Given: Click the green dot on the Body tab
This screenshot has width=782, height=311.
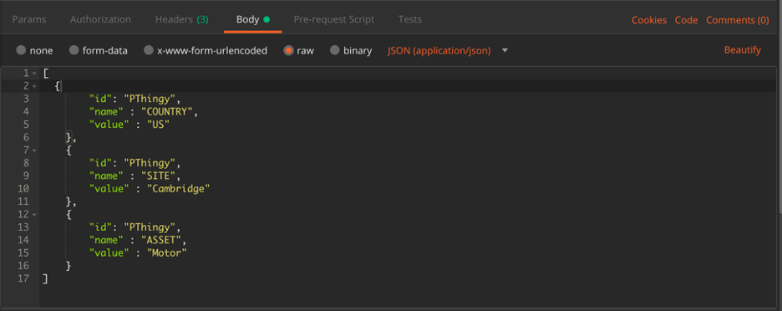Looking at the screenshot, I should tap(267, 19).
